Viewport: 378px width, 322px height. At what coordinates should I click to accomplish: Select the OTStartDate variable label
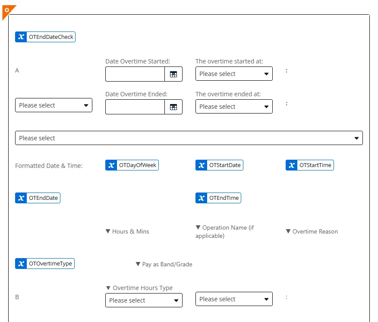pos(225,165)
